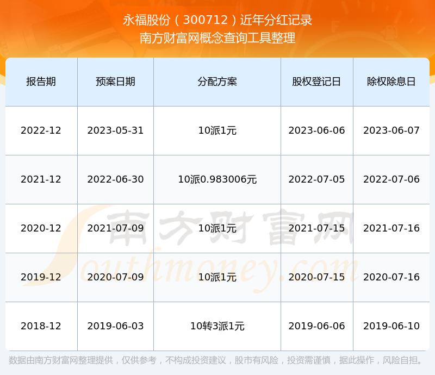Image resolution: width=435 pixels, height=375 pixels.
Task: Select the 10派0.983006元 plan cell
Action: pos(217,179)
